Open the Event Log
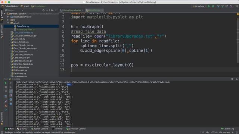Image resolution: width=239 pixels, height=134 pixels. coord(227,129)
